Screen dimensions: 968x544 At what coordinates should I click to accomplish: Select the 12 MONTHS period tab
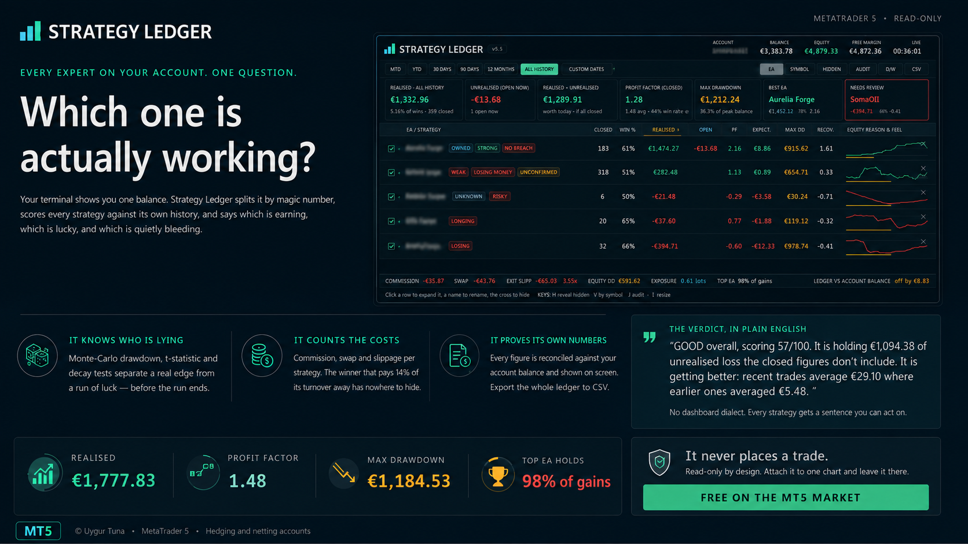(501, 69)
